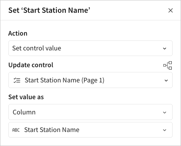
Task: Click the 'Column' text in the dropdown
Action: click(24, 112)
